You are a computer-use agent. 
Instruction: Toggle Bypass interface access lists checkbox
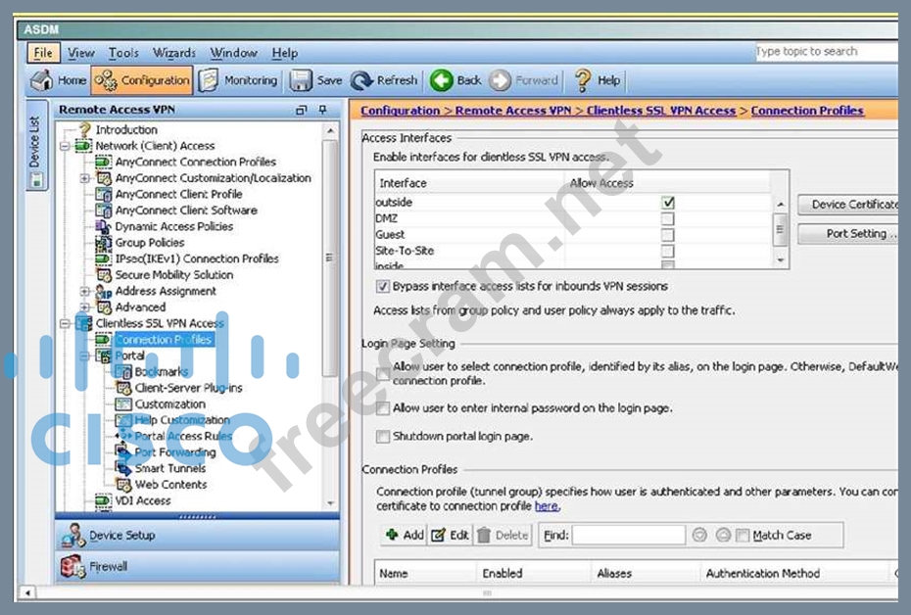[x=383, y=287]
